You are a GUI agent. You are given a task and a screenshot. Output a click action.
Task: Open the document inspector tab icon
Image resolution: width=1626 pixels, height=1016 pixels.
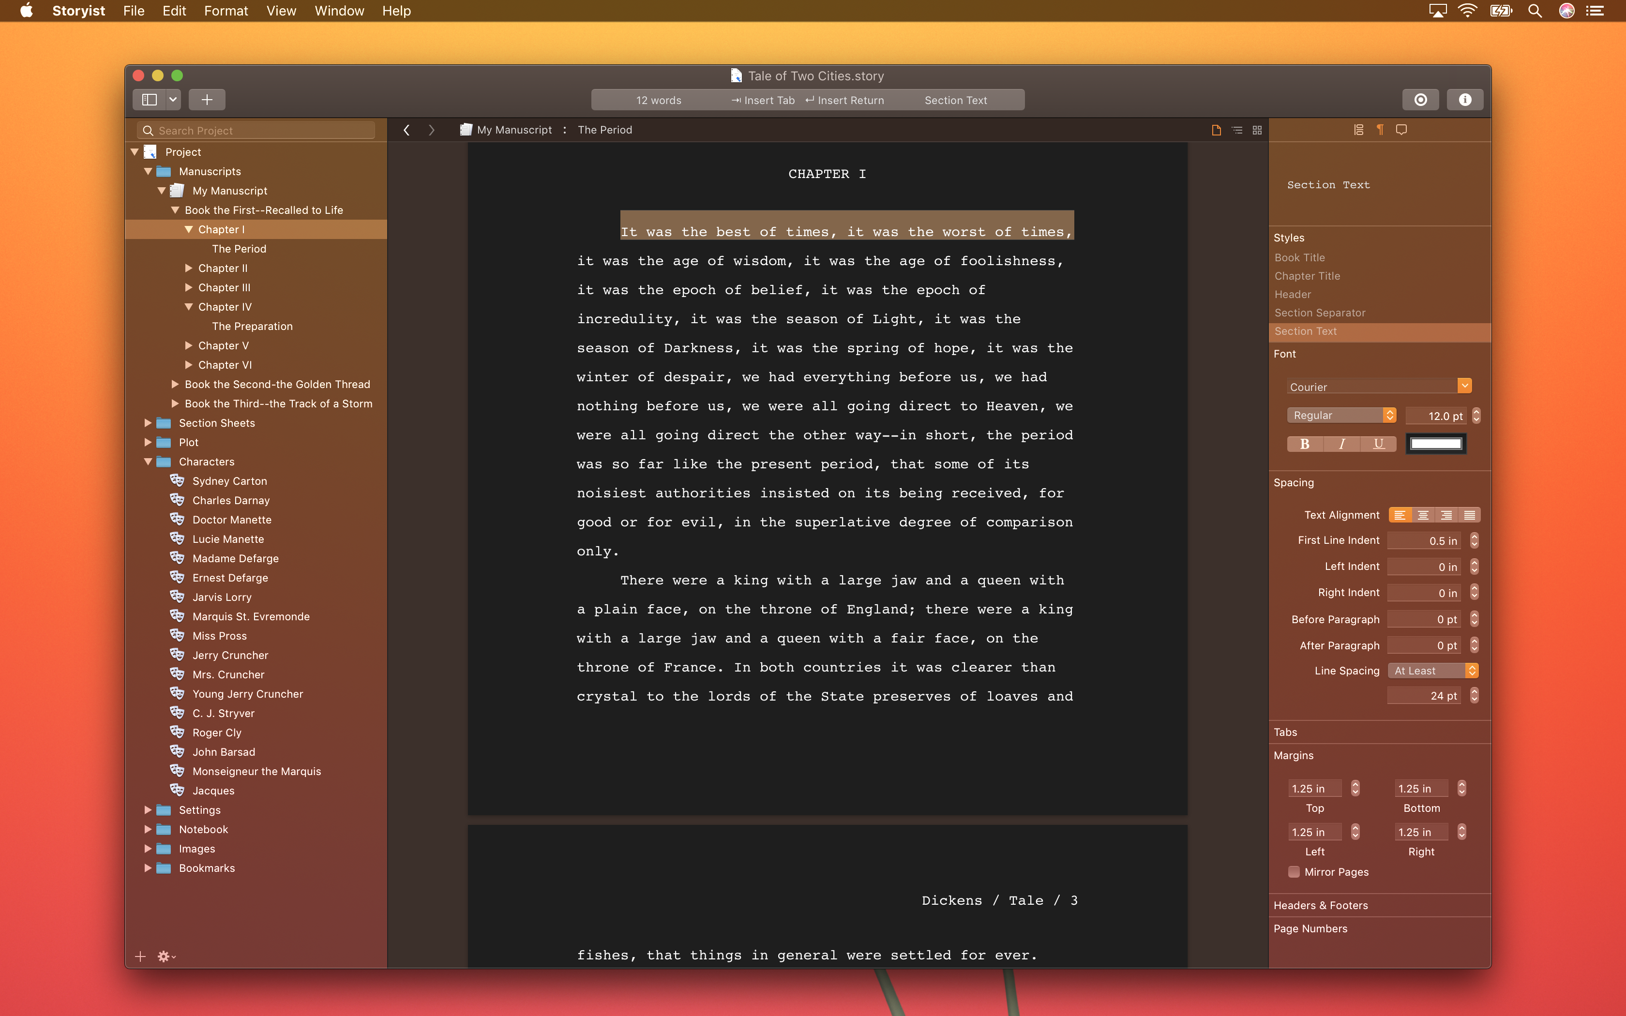1358,129
